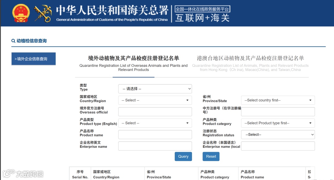
Task: Click the 动植检信息查询 section heading
Action: (x=32, y=41)
